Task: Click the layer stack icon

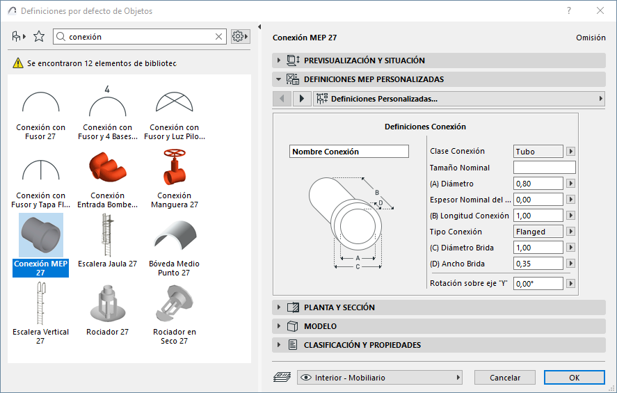Action: [x=282, y=377]
